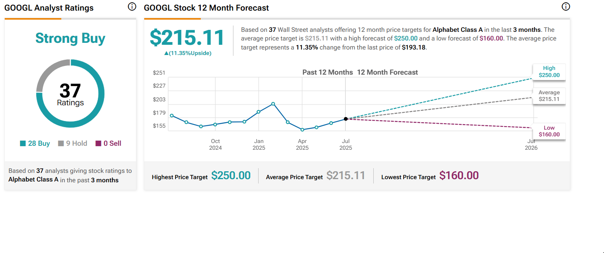Select the GOOGL Analyst Ratings tab
The width and height of the screenshot is (604, 253).
click(49, 7)
